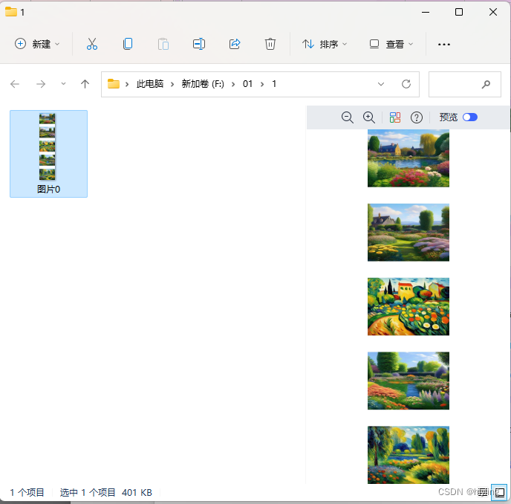The height and width of the screenshot is (504, 511).
Task: Click the Delete trash icon
Action: 270,44
